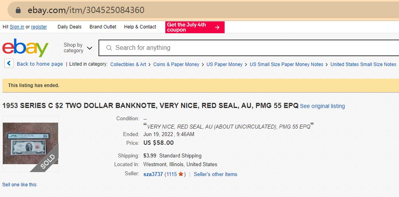
Task: Click the back arrow icon button
Action: (x=9, y=64)
